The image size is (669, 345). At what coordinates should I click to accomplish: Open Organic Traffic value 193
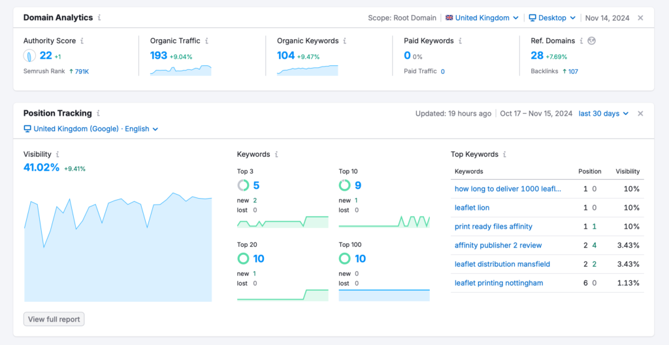[159, 56]
